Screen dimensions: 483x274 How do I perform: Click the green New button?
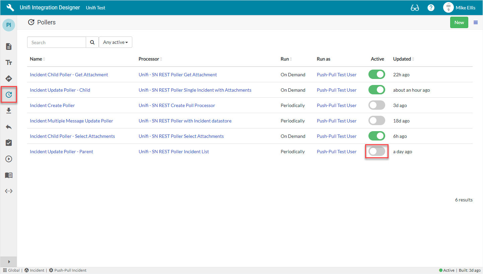point(459,22)
